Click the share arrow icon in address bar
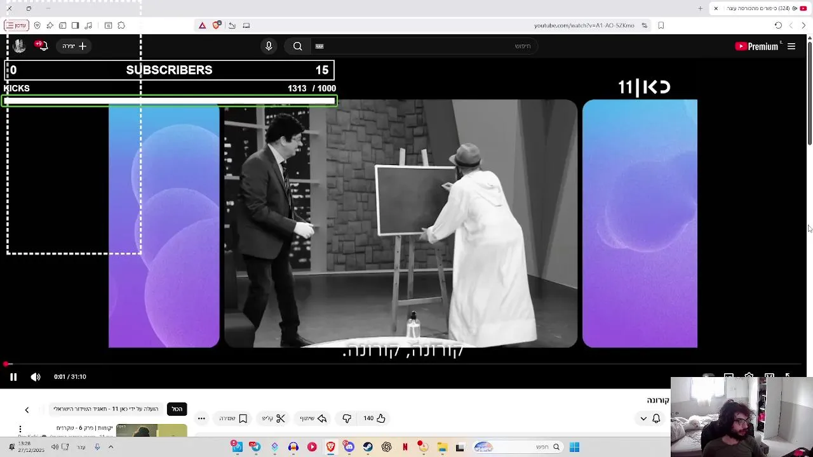The width and height of the screenshot is (813, 457). tap(232, 25)
